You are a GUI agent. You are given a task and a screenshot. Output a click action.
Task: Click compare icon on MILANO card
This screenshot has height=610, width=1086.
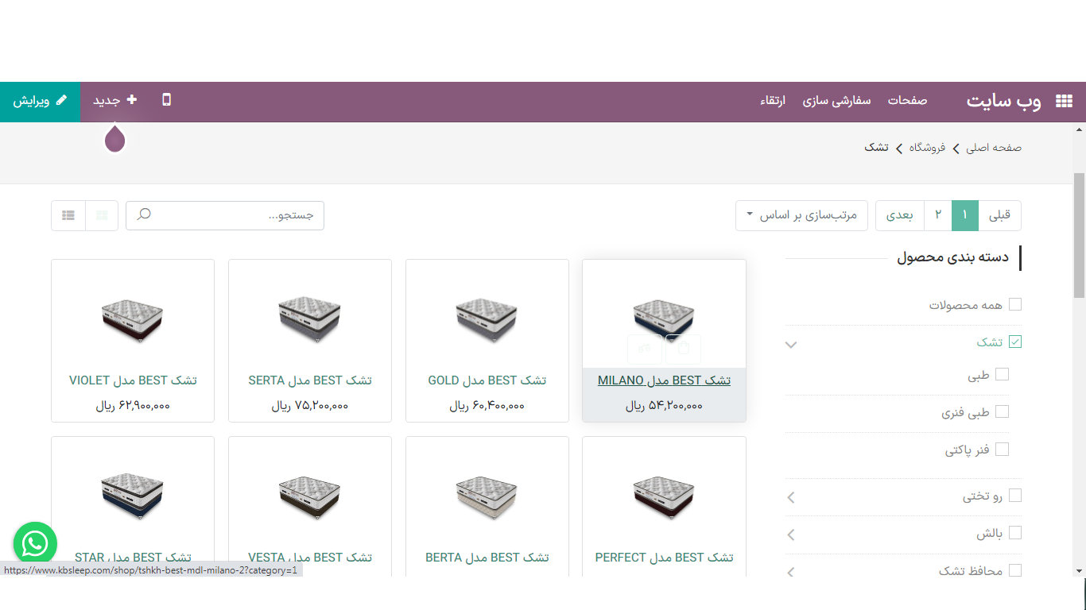click(x=645, y=349)
